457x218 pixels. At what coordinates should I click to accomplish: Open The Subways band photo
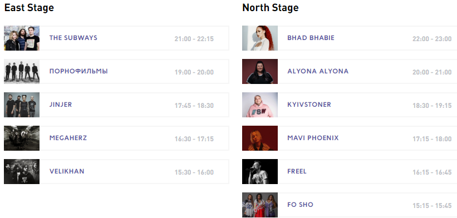tap(22, 38)
